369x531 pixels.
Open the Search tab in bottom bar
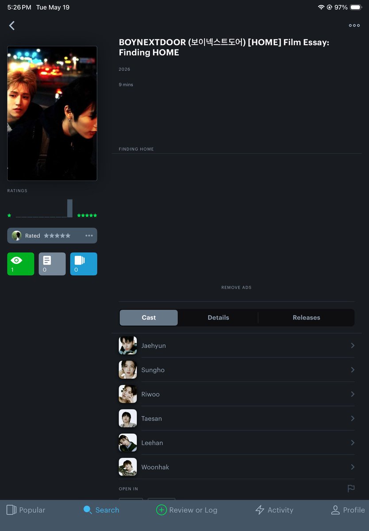tap(101, 510)
